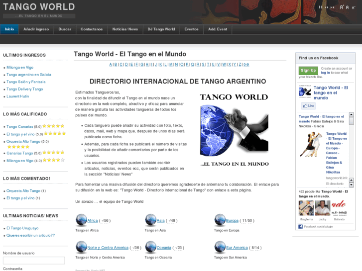The image size is (362, 271).
Task: Click the globe icon next to Europa
Action: point(220,220)
